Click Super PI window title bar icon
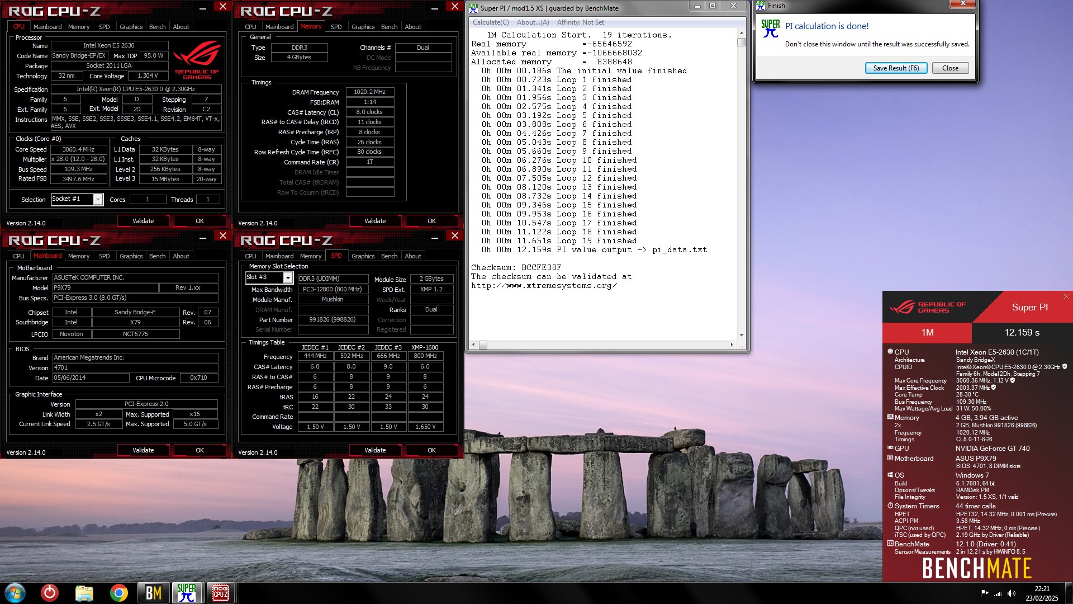 [x=473, y=8]
